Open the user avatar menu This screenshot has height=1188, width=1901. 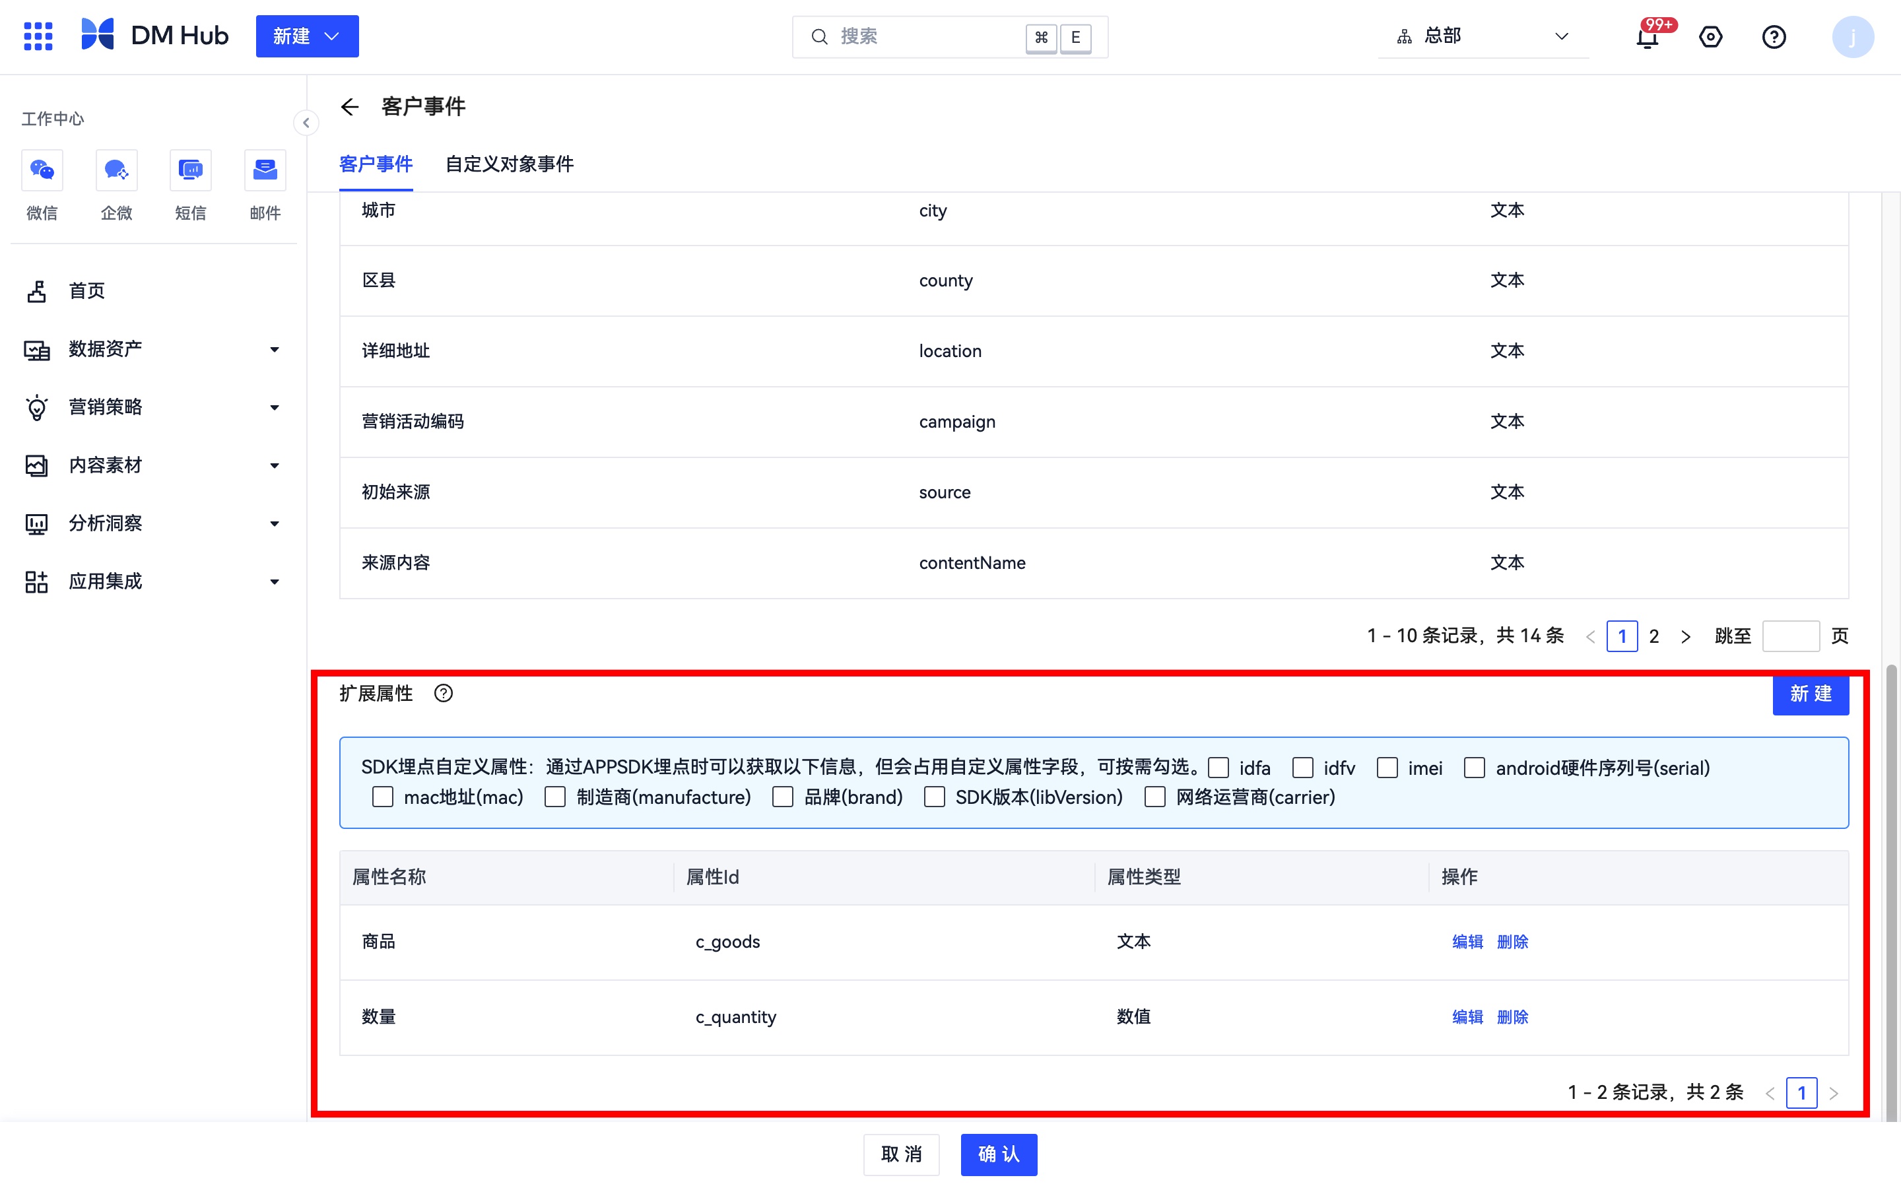(1853, 37)
